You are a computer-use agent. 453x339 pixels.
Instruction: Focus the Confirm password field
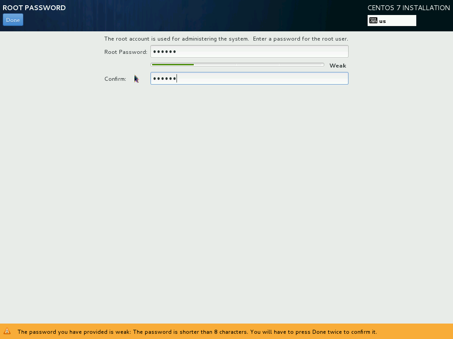click(x=250, y=79)
